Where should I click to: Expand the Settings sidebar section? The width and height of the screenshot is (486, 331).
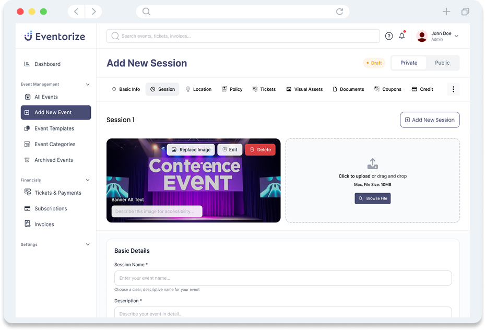click(88, 244)
